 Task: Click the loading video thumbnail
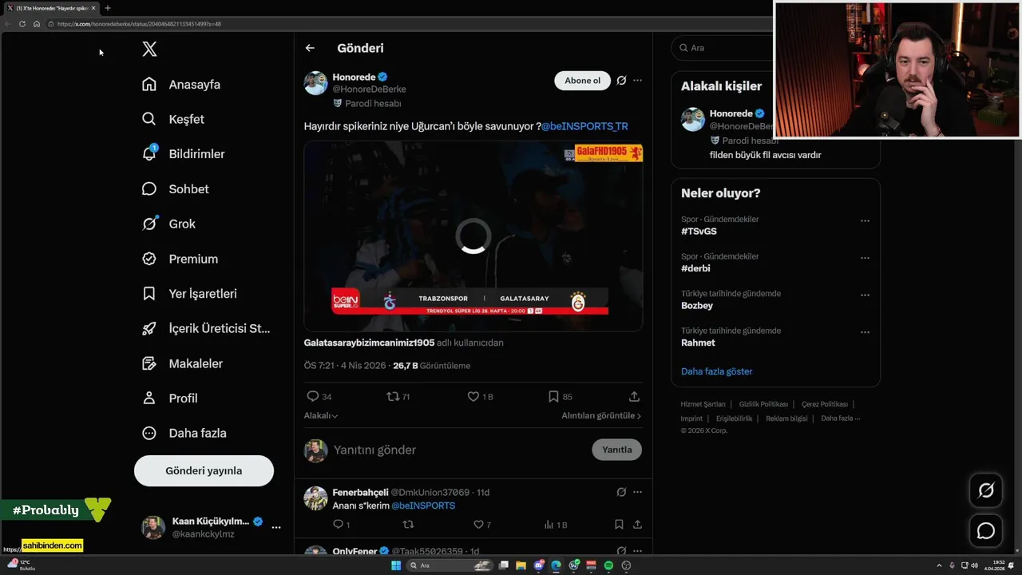click(473, 236)
